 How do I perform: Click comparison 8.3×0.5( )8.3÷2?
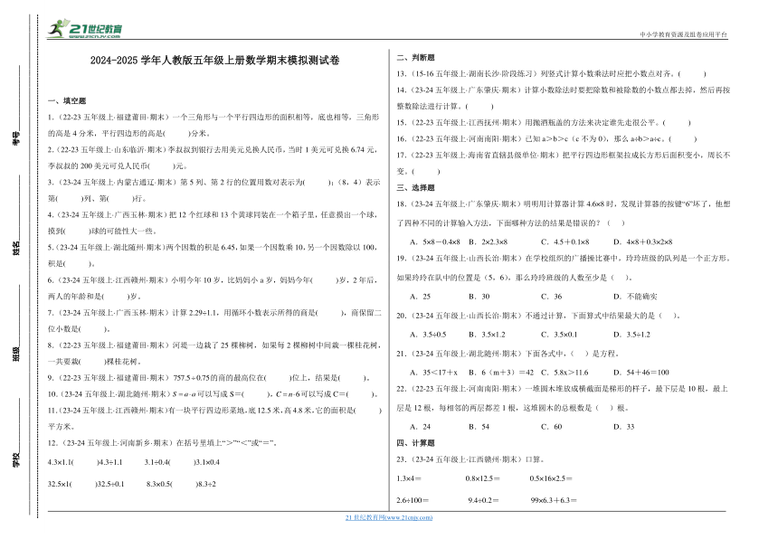click(x=181, y=484)
